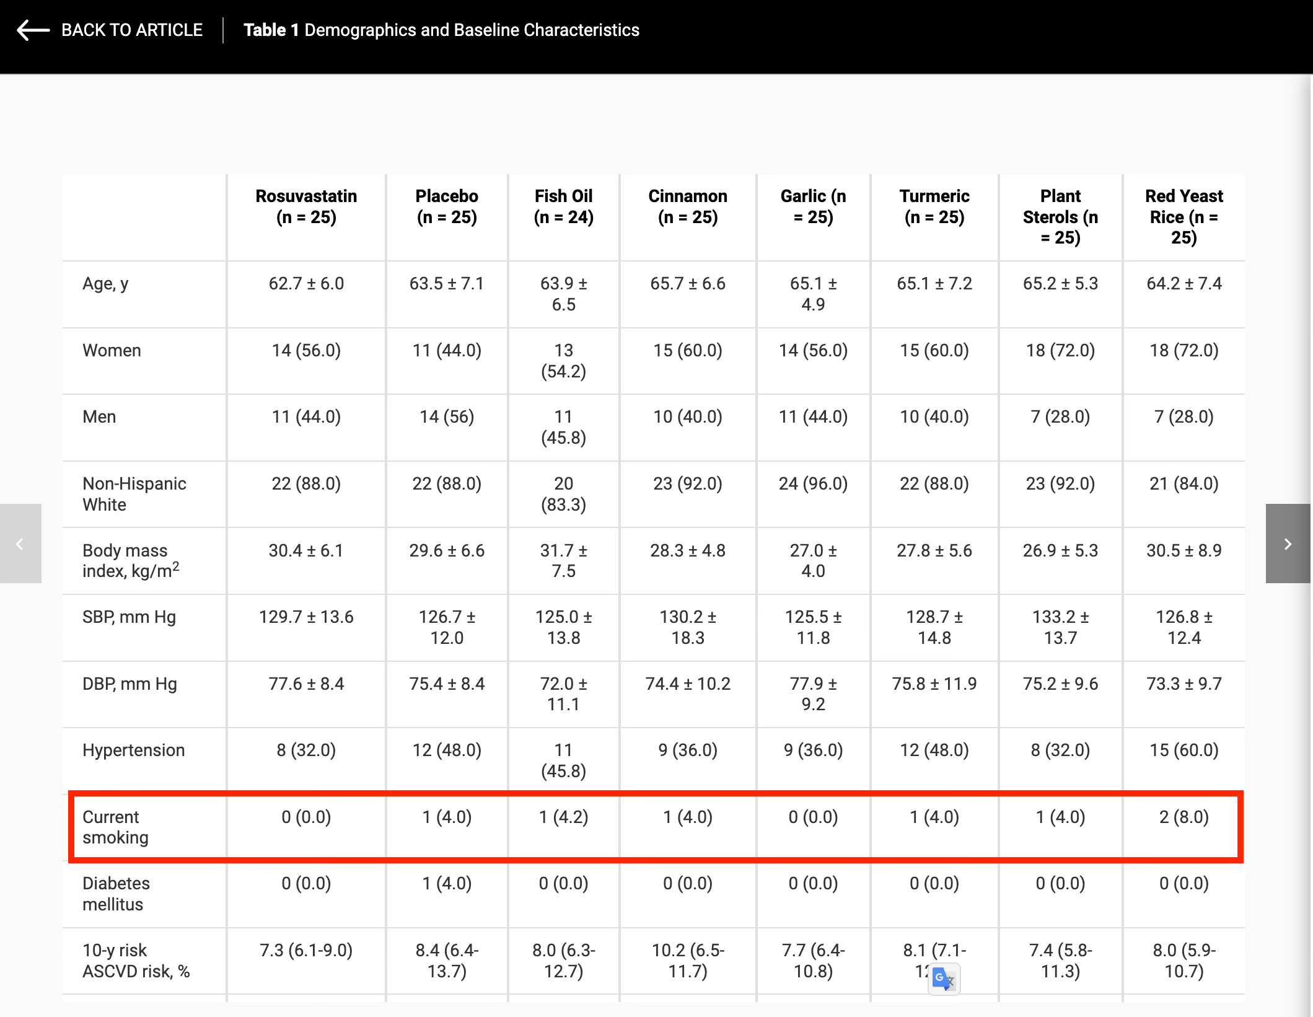This screenshot has width=1313, height=1017.
Task: Click the Current smoking row label
Action: point(115,827)
